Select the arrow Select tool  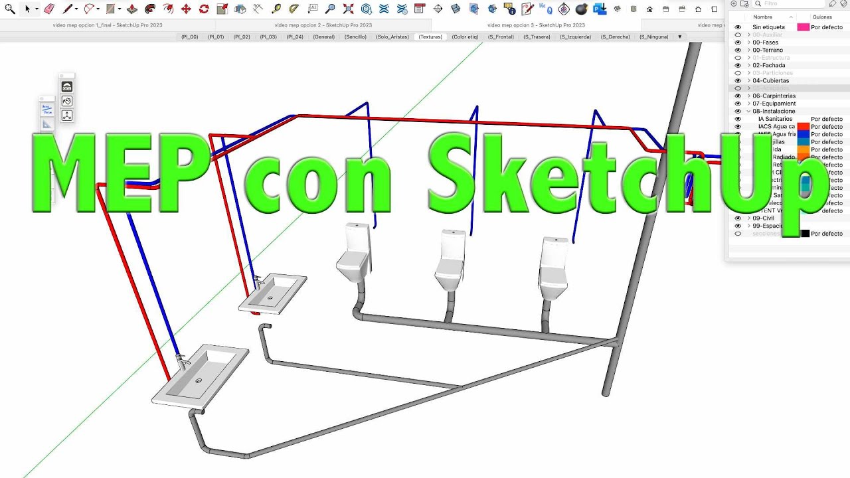(27, 9)
